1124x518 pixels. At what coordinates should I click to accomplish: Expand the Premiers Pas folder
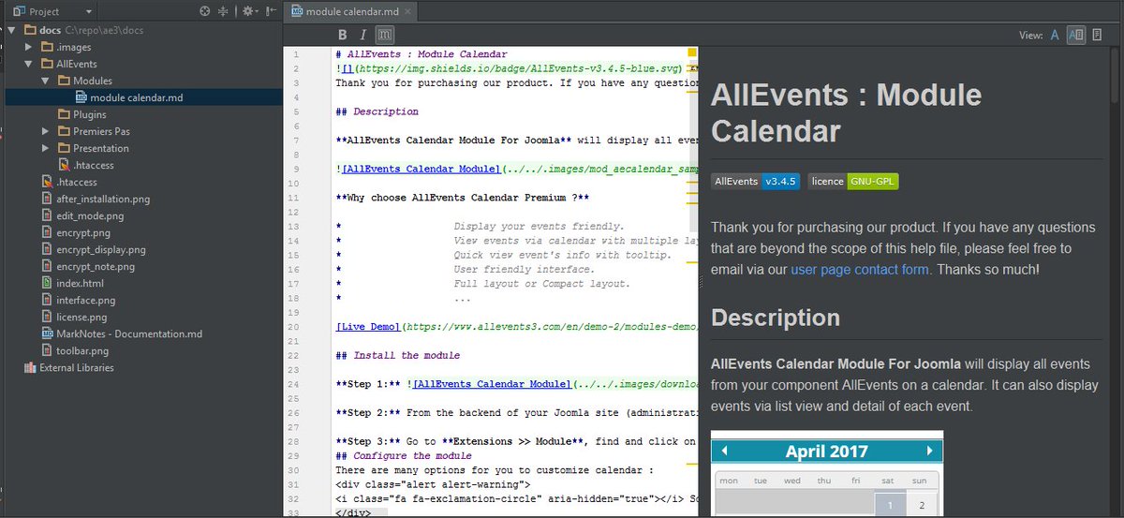[x=45, y=131]
